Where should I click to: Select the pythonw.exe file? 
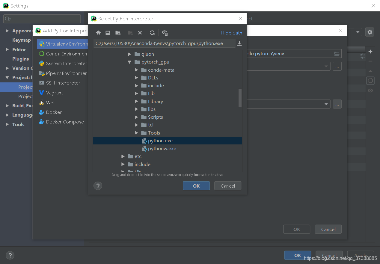(168, 148)
